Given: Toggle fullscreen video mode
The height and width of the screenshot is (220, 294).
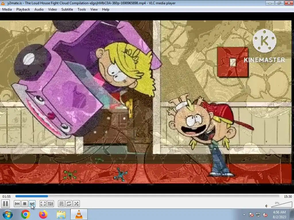Looking at the screenshot, I should pyautogui.click(x=43, y=204).
